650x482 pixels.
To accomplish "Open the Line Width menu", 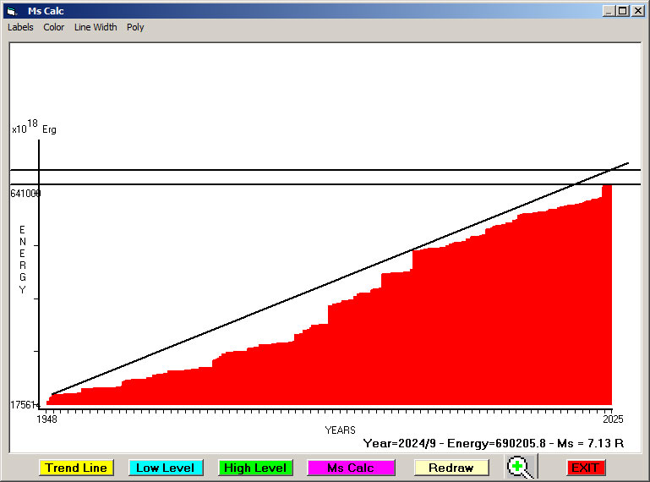I will point(96,27).
